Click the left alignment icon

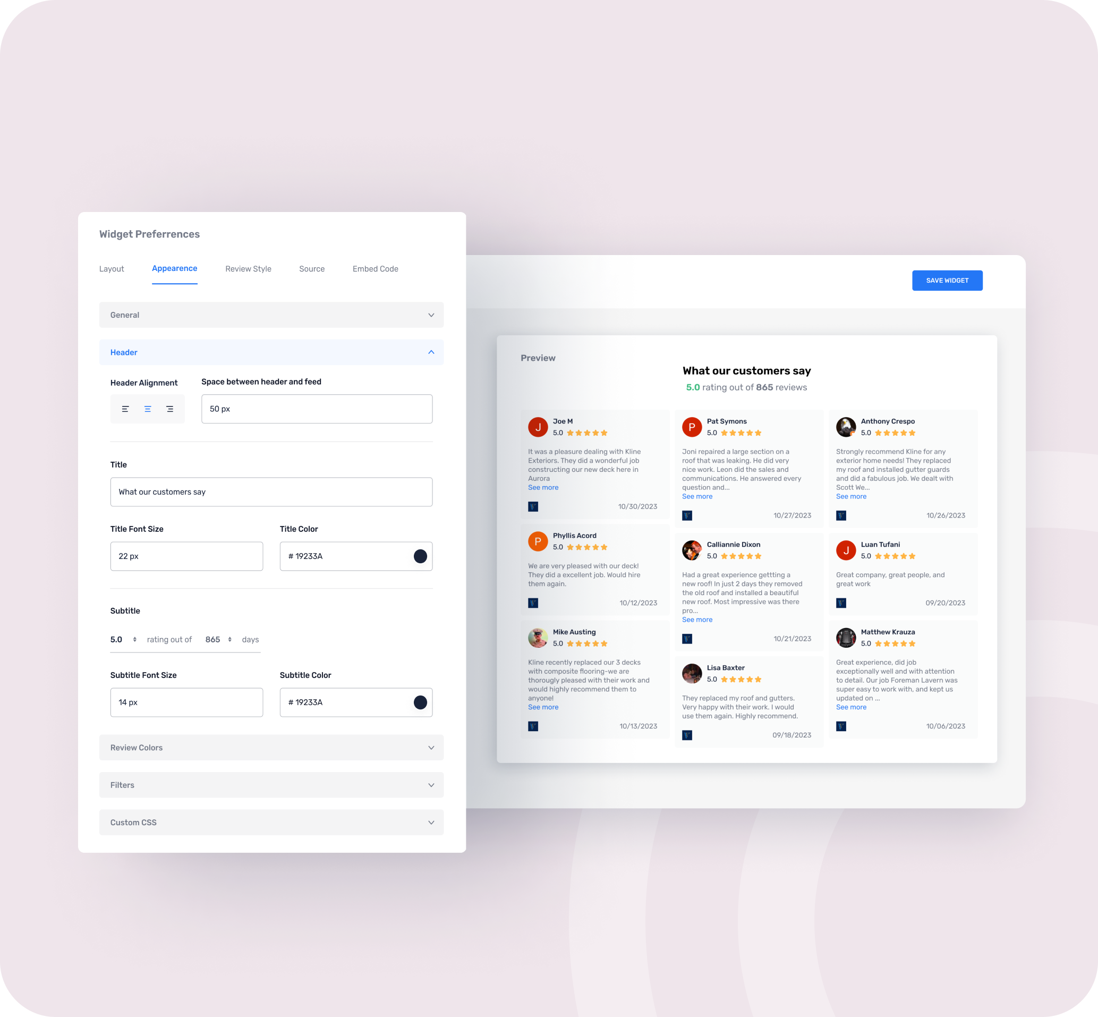(124, 409)
